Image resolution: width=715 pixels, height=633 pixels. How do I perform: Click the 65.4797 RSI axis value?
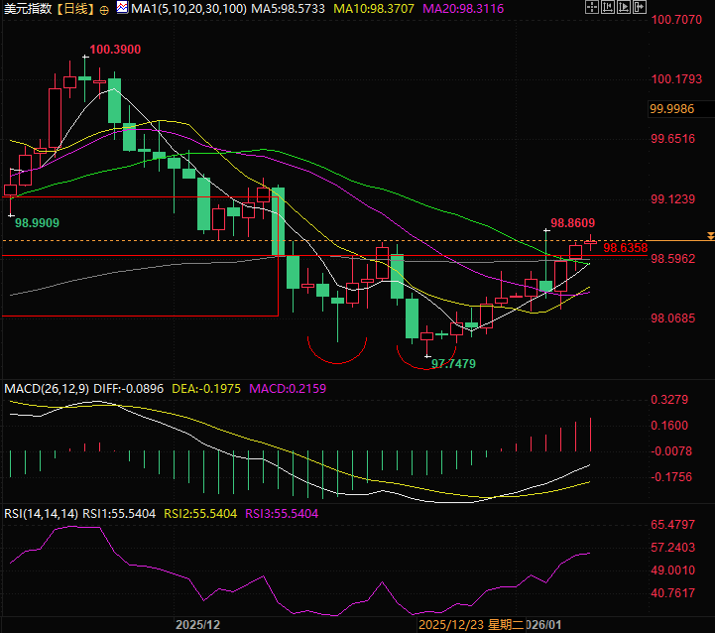[x=673, y=525]
